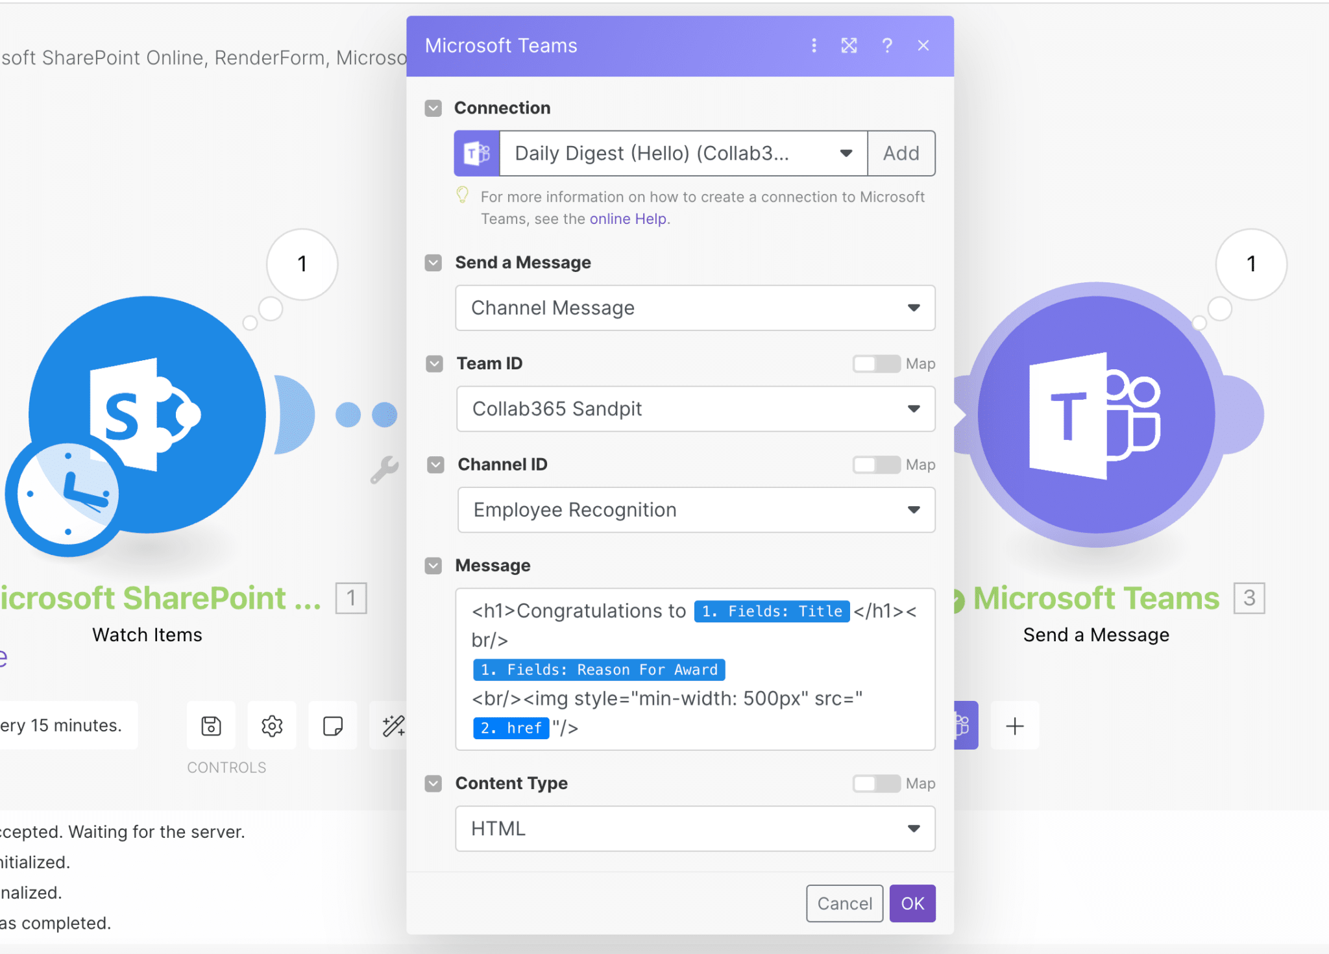Enable Map mode for Team ID
Screen dimensions: 1329x954
876,364
